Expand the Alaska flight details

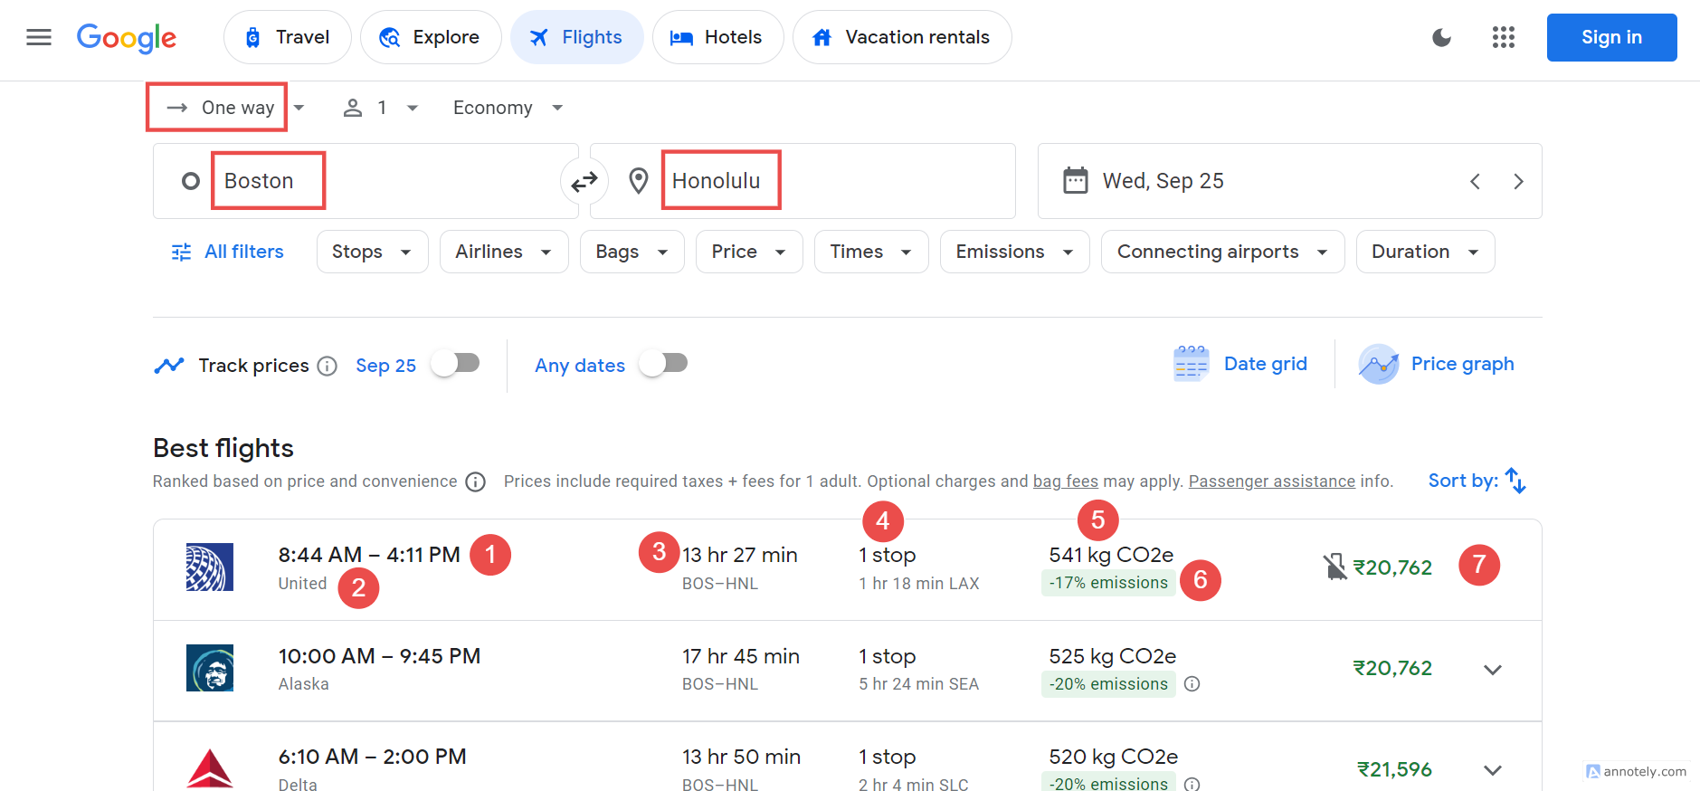tap(1493, 670)
